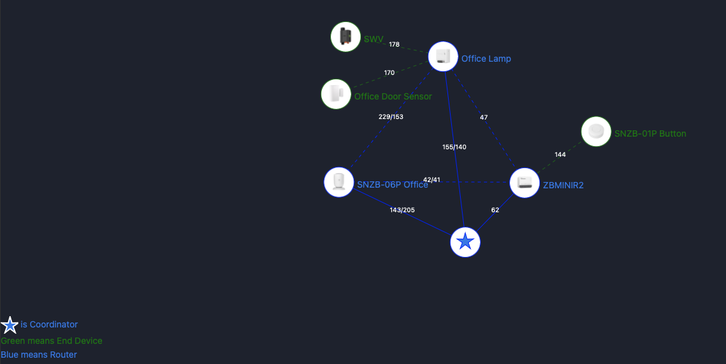Click the 178 link quality value
Viewport: 726px width, 364px height.
pos(394,45)
